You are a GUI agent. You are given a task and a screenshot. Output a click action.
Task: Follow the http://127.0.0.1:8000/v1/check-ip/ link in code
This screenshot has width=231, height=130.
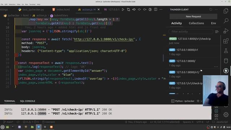104,39
